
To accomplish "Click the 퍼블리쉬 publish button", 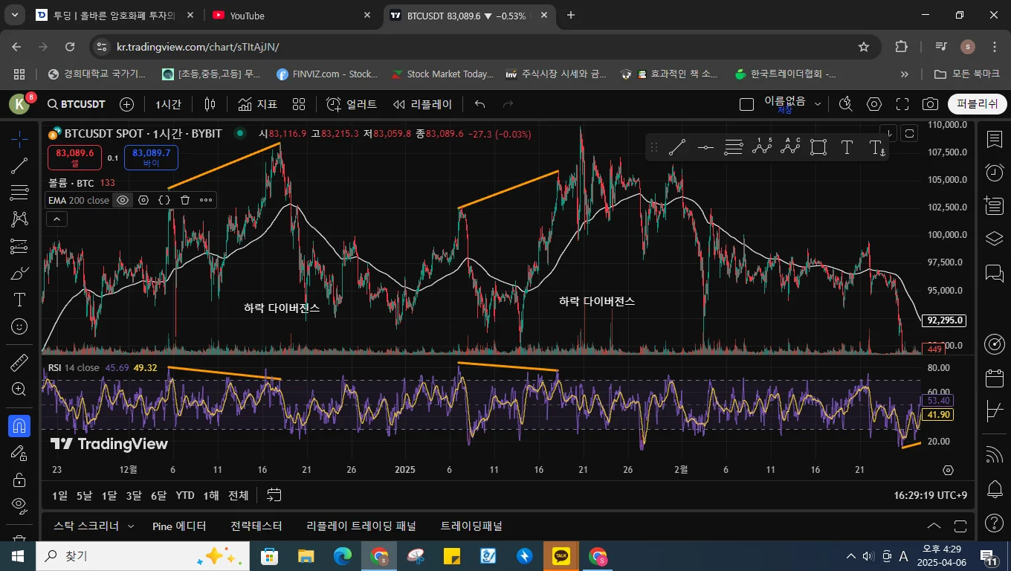I will (x=977, y=104).
